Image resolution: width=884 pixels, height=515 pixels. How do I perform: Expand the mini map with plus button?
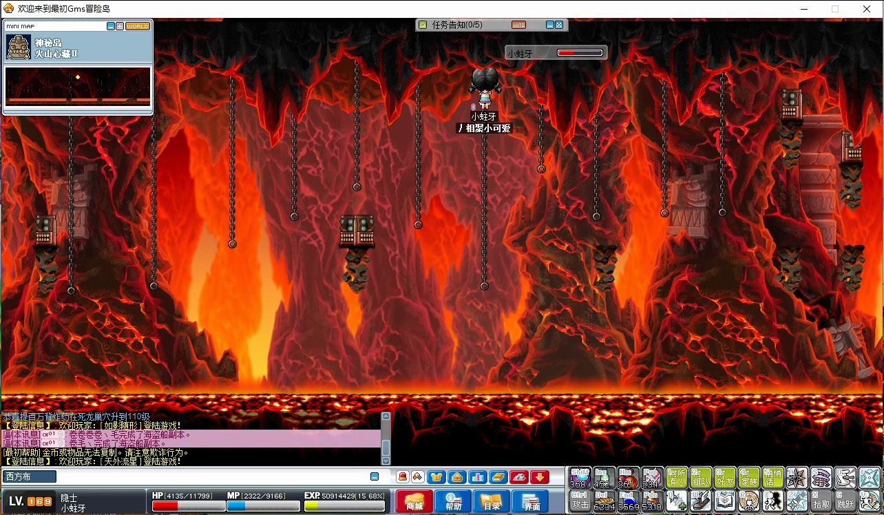[120, 26]
